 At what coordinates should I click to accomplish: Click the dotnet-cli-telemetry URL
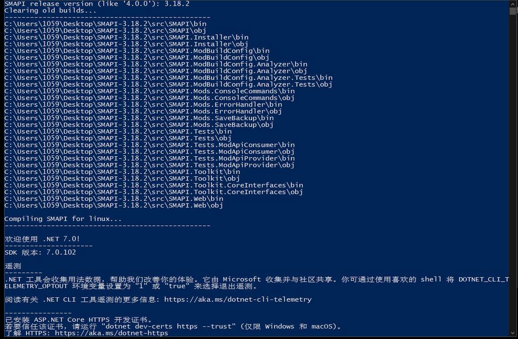tap(238, 300)
